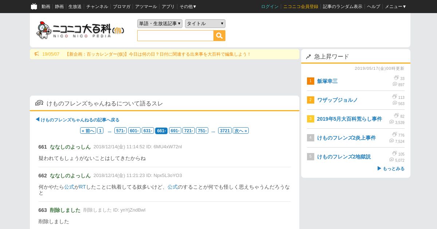Click thread title けものフレンズちゃんねるについて語るスレ
This screenshot has height=229, width=437.
click(x=105, y=104)
